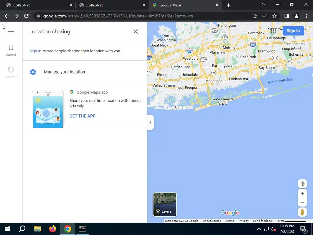
Task: Show your location with target icon
Action: 302,184
